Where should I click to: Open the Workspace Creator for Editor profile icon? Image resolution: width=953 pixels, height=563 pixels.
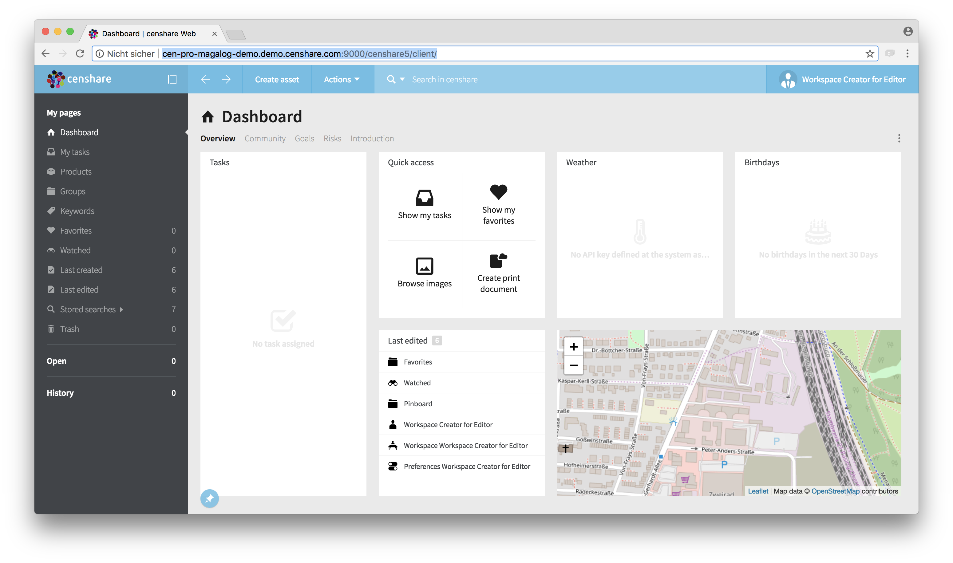pos(788,79)
